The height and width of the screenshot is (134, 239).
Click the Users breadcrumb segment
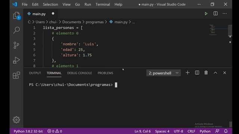(40, 22)
